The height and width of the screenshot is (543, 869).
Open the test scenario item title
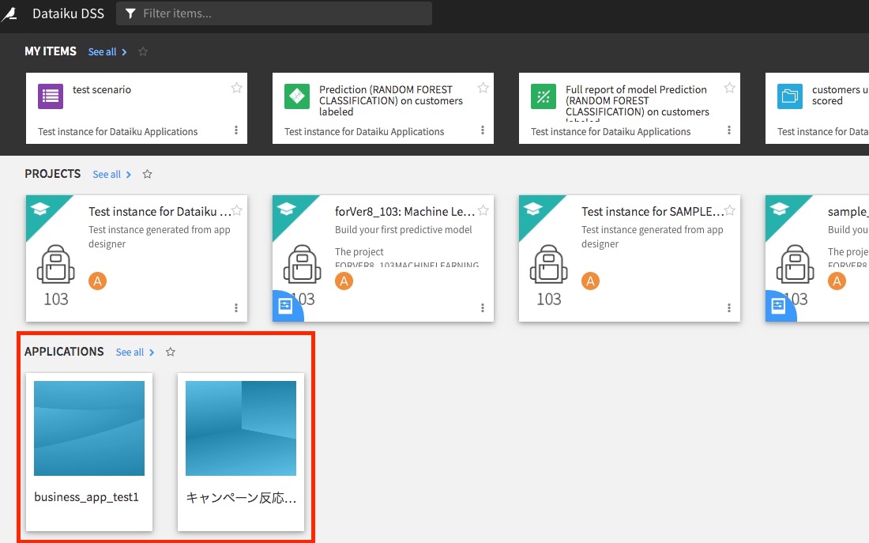(102, 90)
